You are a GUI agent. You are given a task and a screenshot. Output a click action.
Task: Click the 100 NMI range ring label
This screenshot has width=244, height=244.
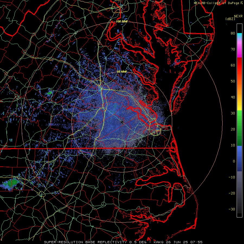point(122,21)
